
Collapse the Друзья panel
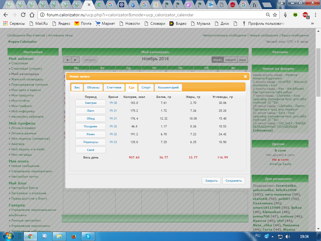tap(305, 144)
